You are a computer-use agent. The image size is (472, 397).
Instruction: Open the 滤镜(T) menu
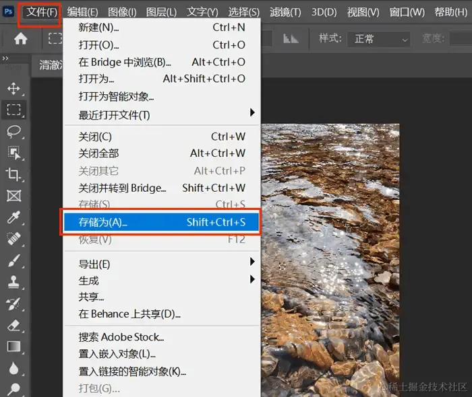285,12
